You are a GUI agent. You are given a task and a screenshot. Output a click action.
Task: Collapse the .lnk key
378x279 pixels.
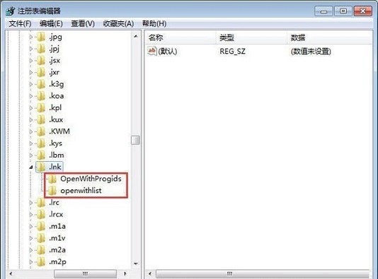31,167
